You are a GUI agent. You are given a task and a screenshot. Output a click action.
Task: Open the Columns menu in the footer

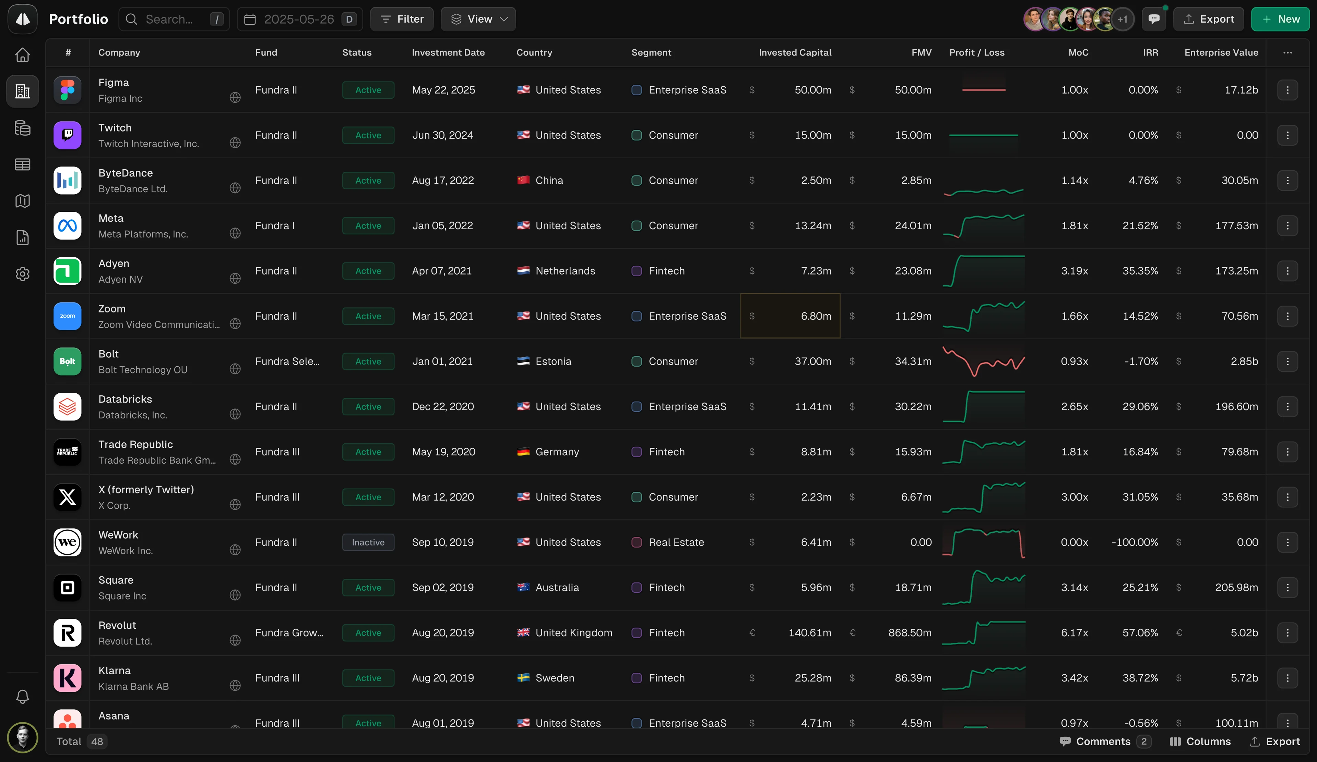pyautogui.click(x=1200, y=741)
